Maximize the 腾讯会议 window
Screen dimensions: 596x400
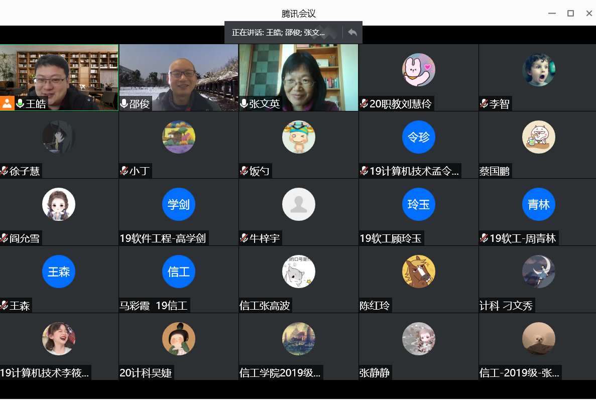[570, 14]
